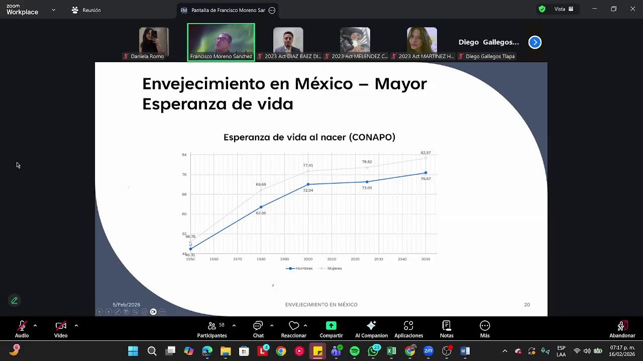The image size is (643, 361).
Task: Open Windows Start menu
Action: tap(133, 351)
